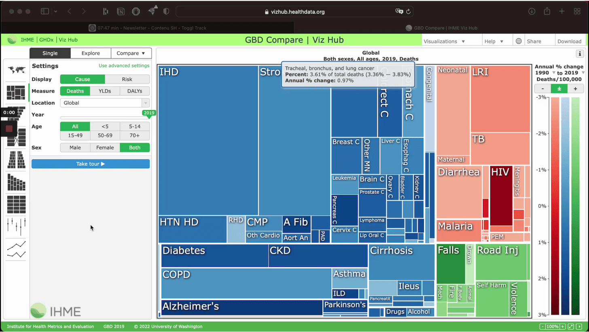The width and height of the screenshot is (589, 332).
Task: Click the privacy shield icon
Action: coord(166,11)
